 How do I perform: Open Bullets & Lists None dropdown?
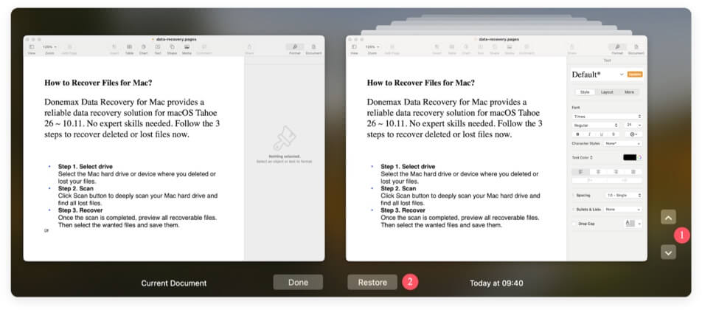click(623, 209)
